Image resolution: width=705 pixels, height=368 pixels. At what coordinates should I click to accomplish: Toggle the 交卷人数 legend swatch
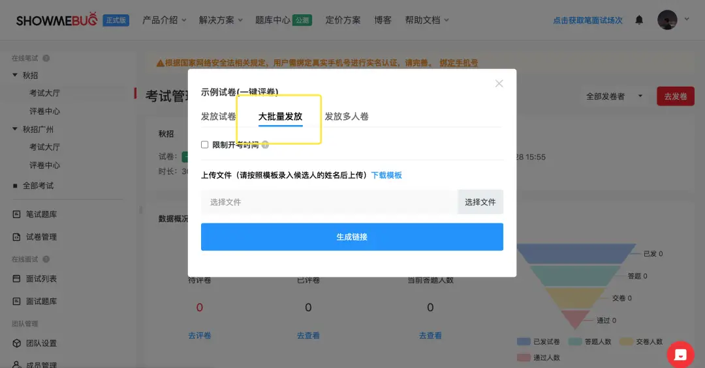(x=626, y=341)
